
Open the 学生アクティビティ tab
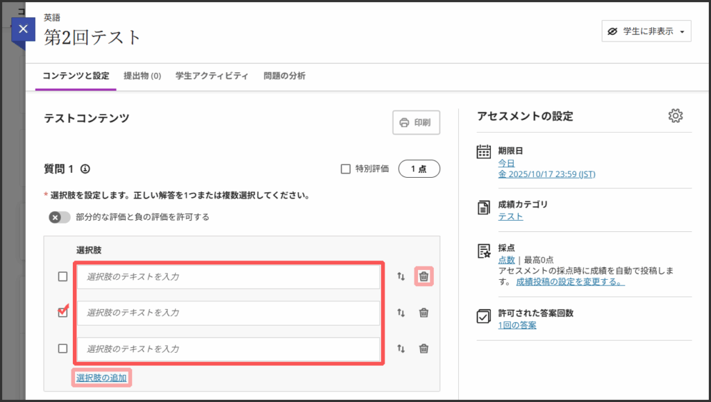point(212,76)
